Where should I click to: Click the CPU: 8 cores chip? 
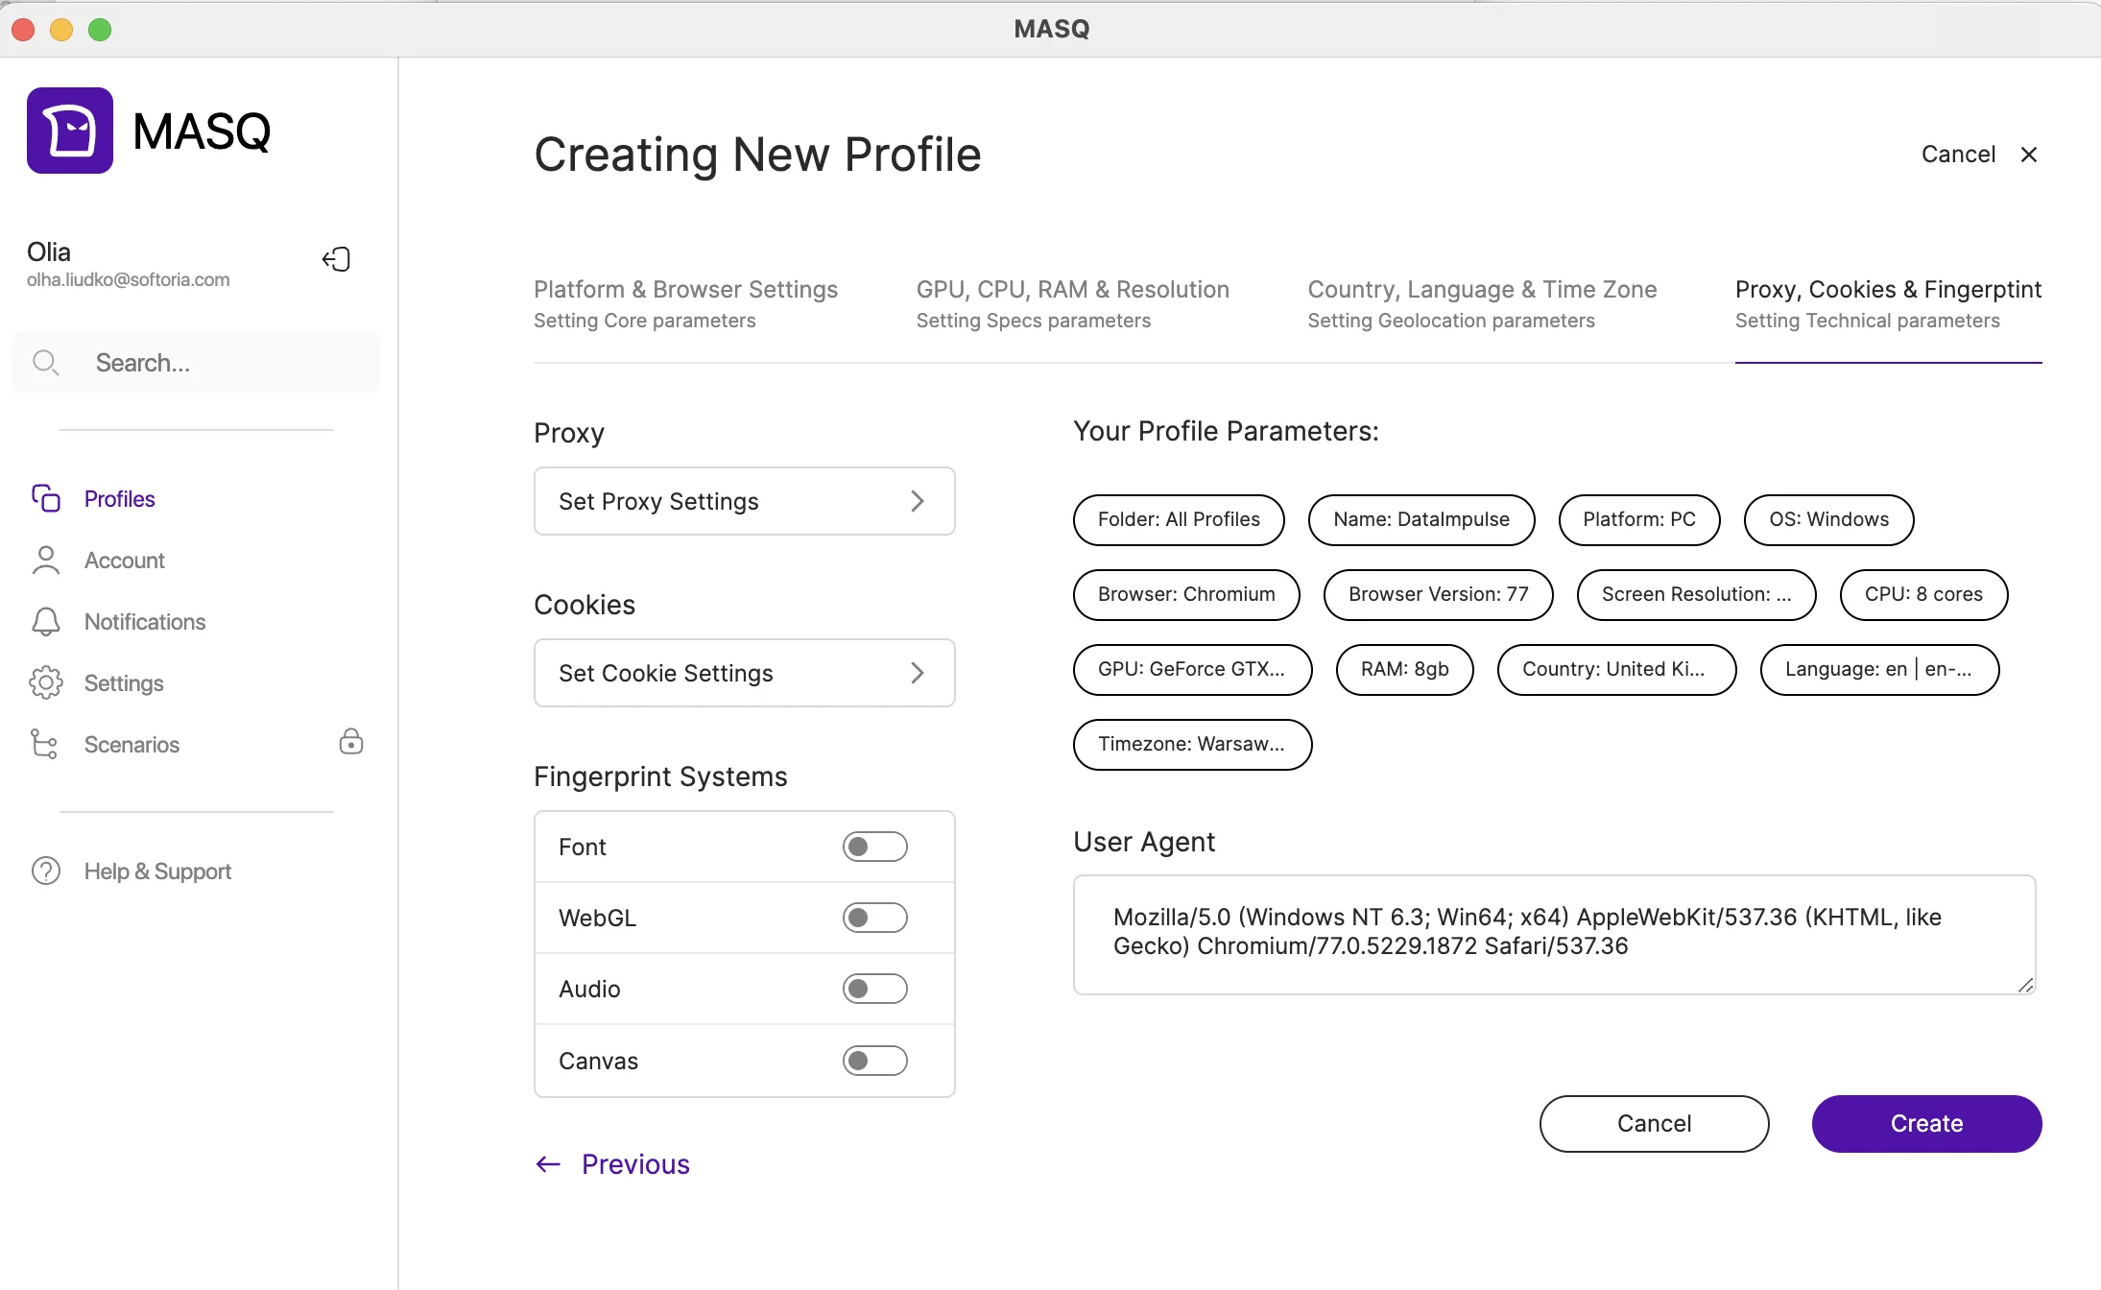[1923, 594]
